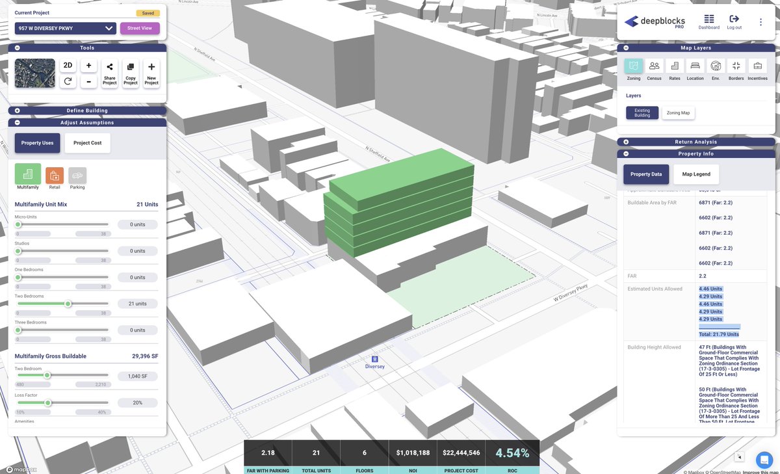Rotate the map view

tap(68, 81)
